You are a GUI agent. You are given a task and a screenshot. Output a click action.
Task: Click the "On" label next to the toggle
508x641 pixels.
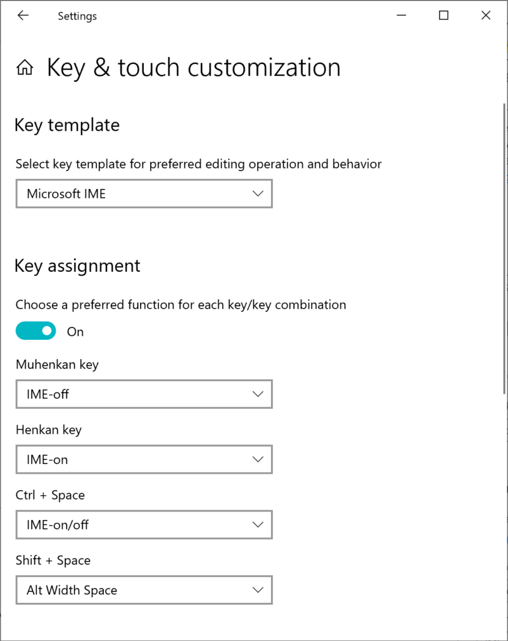(x=75, y=332)
